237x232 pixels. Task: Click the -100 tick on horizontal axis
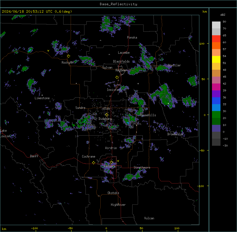pyautogui.click(x=35, y=228)
